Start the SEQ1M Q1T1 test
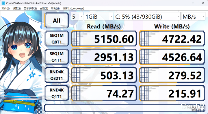 57,57
